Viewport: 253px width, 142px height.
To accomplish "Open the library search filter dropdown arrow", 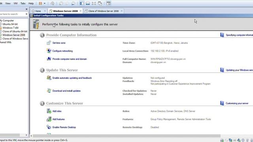I will click(x=26, y=14).
